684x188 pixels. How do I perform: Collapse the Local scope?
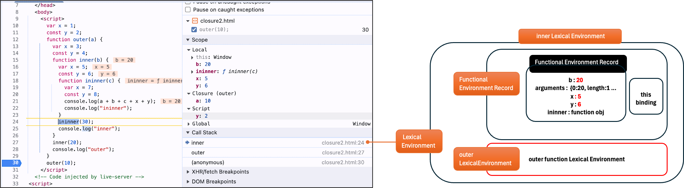(x=189, y=50)
